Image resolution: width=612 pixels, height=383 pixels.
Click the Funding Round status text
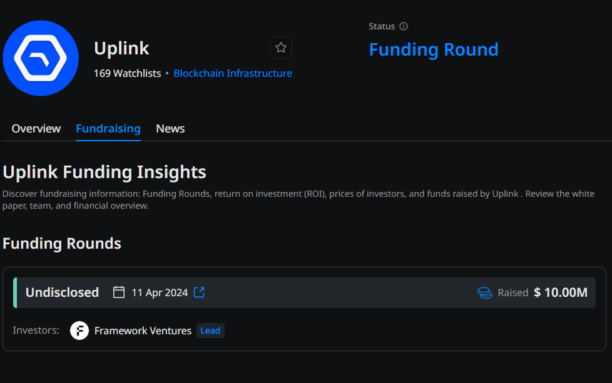click(434, 49)
